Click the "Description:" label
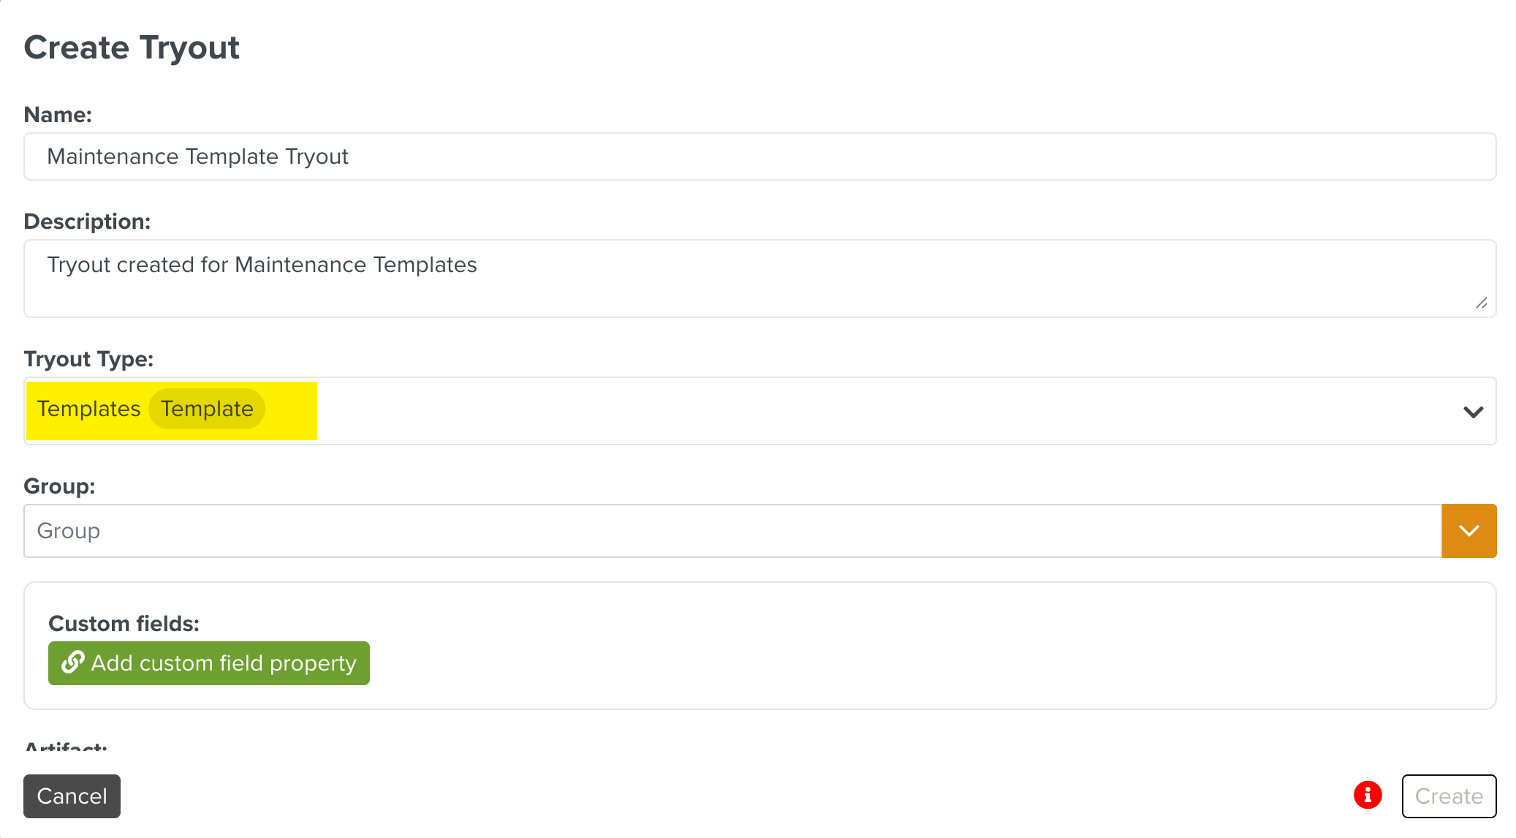 point(87,222)
